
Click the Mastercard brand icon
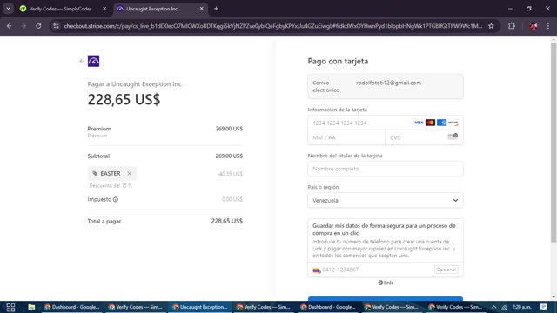[430, 123]
